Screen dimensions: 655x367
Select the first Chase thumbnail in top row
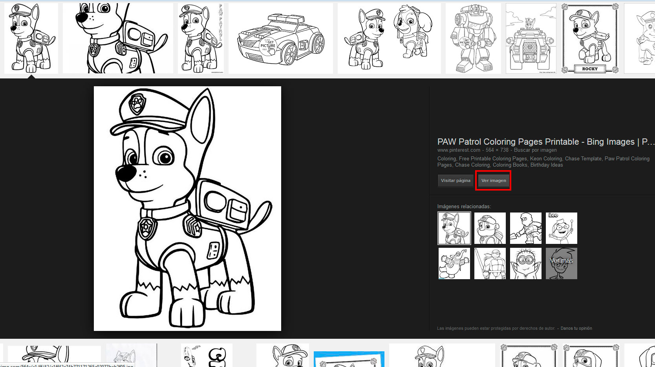tap(31, 38)
